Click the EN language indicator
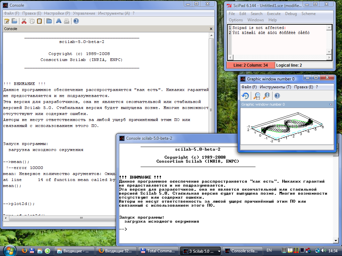Screen dimensions: 342x256 point(269,250)
